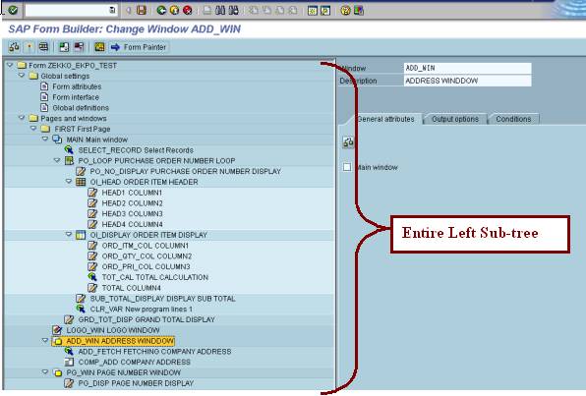Open the Form Painter button
Screen dimensions: 586x396
(139, 47)
